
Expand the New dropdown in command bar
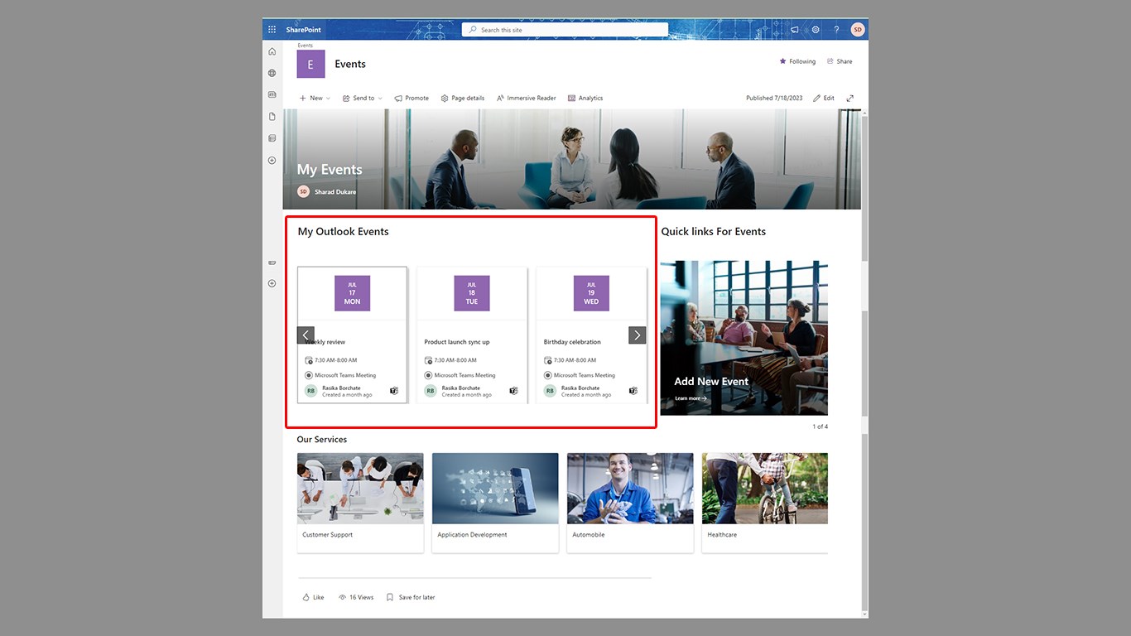point(315,98)
